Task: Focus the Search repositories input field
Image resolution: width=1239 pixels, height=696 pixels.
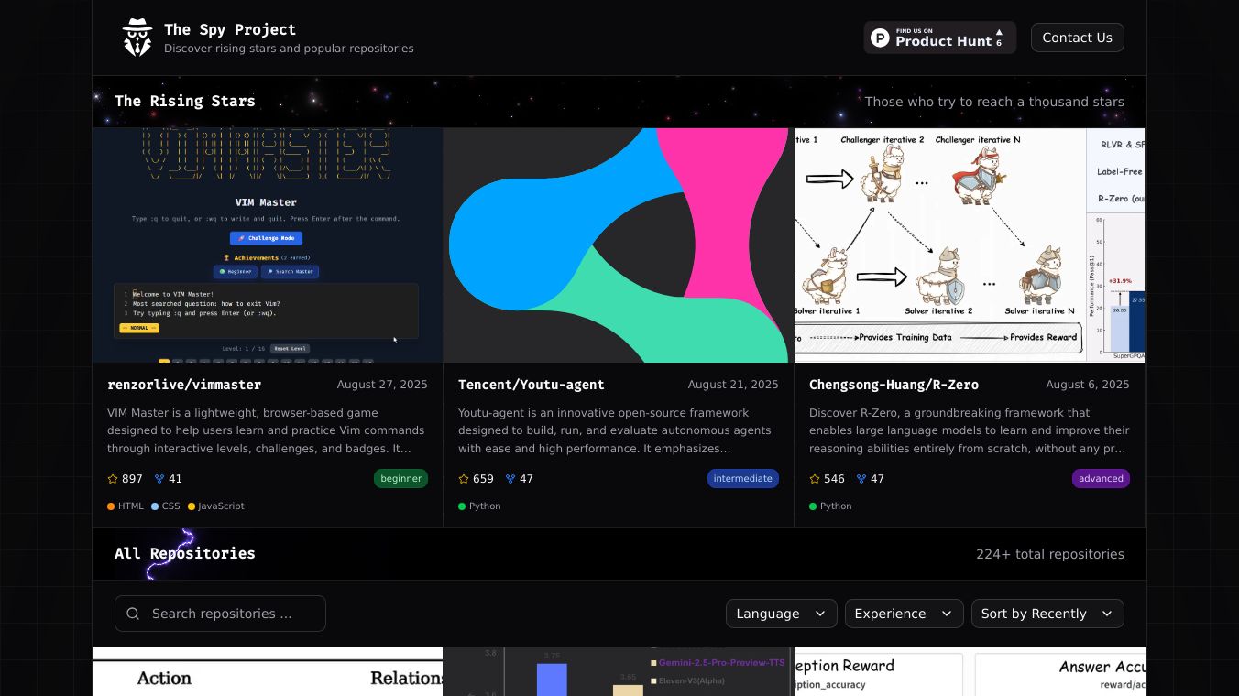Action: (x=220, y=614)
